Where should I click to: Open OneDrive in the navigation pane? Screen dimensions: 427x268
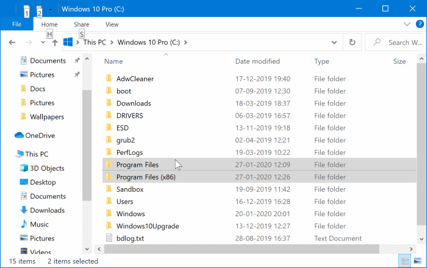coord(40,135)
